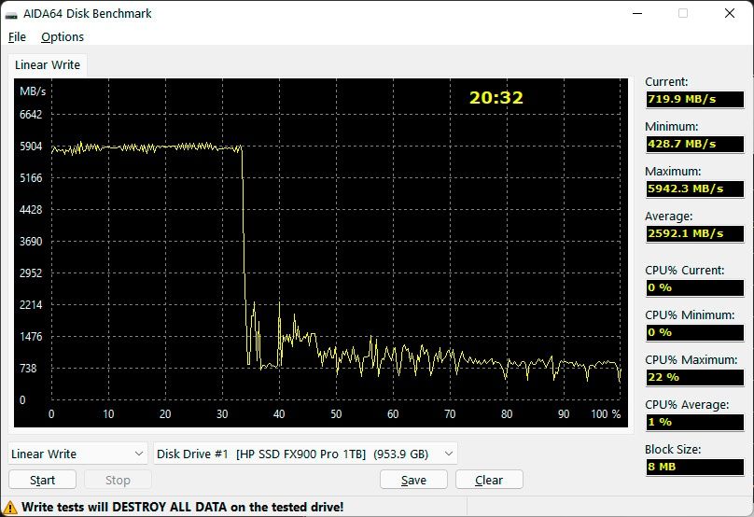Image resolution: width=754 pixels, height=517 pixels.
Task: Click the Current speed value 719.9 MB/s
Action: (694, 99)
